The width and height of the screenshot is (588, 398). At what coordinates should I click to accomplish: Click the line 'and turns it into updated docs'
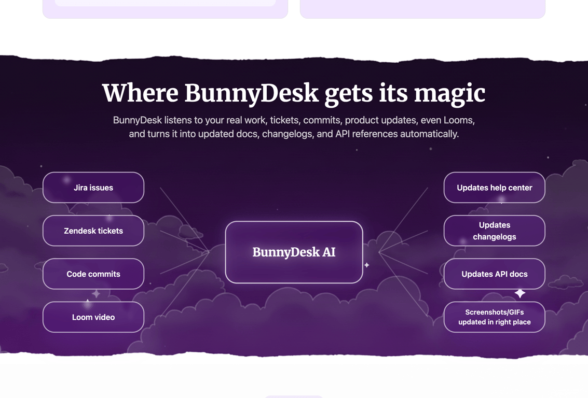point(294,134)
